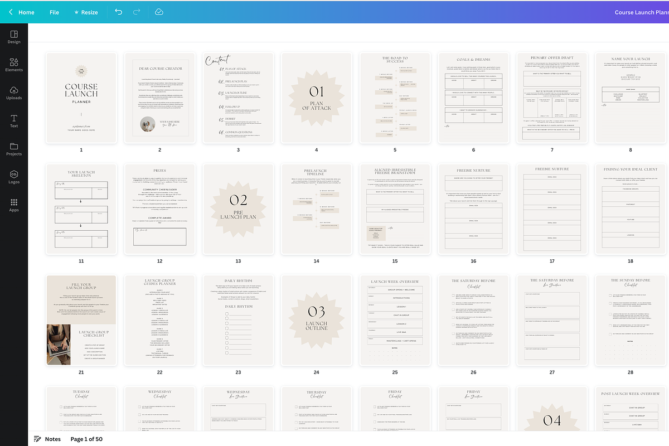Select page 11 Your Launch Skeleton
The width and height of the screenshot is (669, 446).
(81, 209)
